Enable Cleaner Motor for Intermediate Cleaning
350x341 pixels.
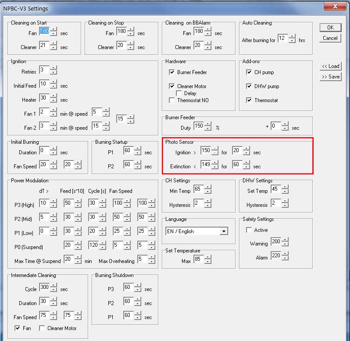point(42,328)
